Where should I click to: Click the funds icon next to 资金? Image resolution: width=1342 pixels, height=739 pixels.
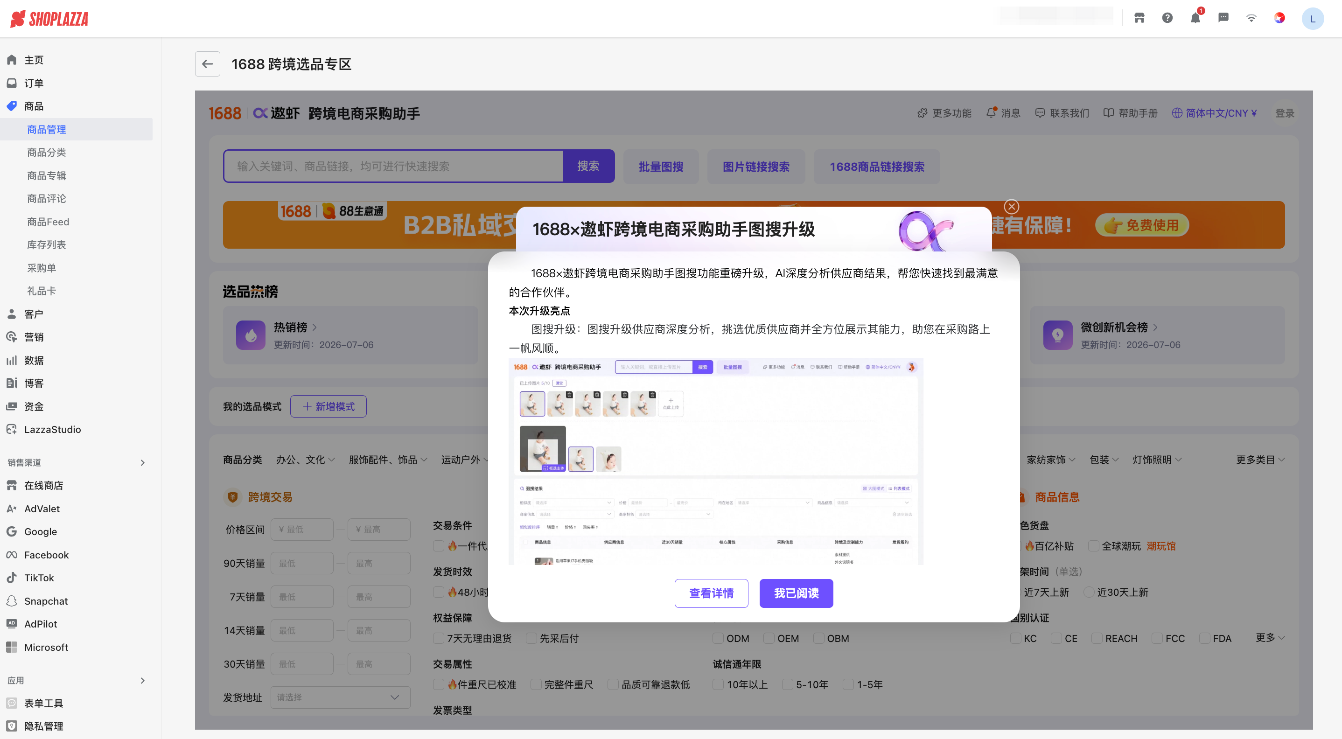click(12, 406)
